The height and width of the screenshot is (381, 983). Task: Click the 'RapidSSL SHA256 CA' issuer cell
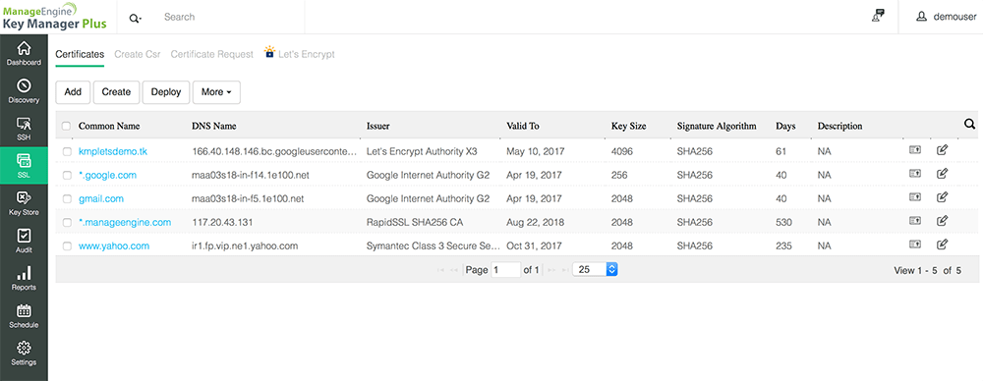pos(415,223)
